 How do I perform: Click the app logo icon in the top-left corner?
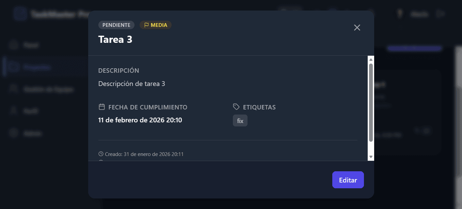(x=20, y=13)
